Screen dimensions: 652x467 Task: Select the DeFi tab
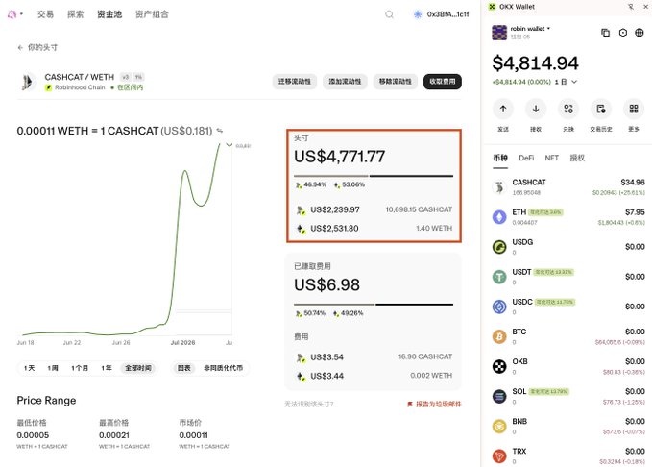[x=526, y=159]
